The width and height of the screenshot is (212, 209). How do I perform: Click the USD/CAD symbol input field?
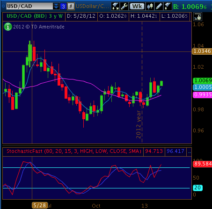click(x=29, y=6)
